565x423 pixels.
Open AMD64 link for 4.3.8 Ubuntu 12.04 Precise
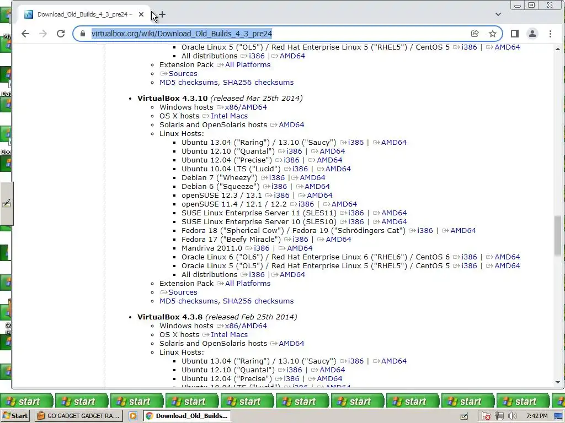[x=330, y=379]
